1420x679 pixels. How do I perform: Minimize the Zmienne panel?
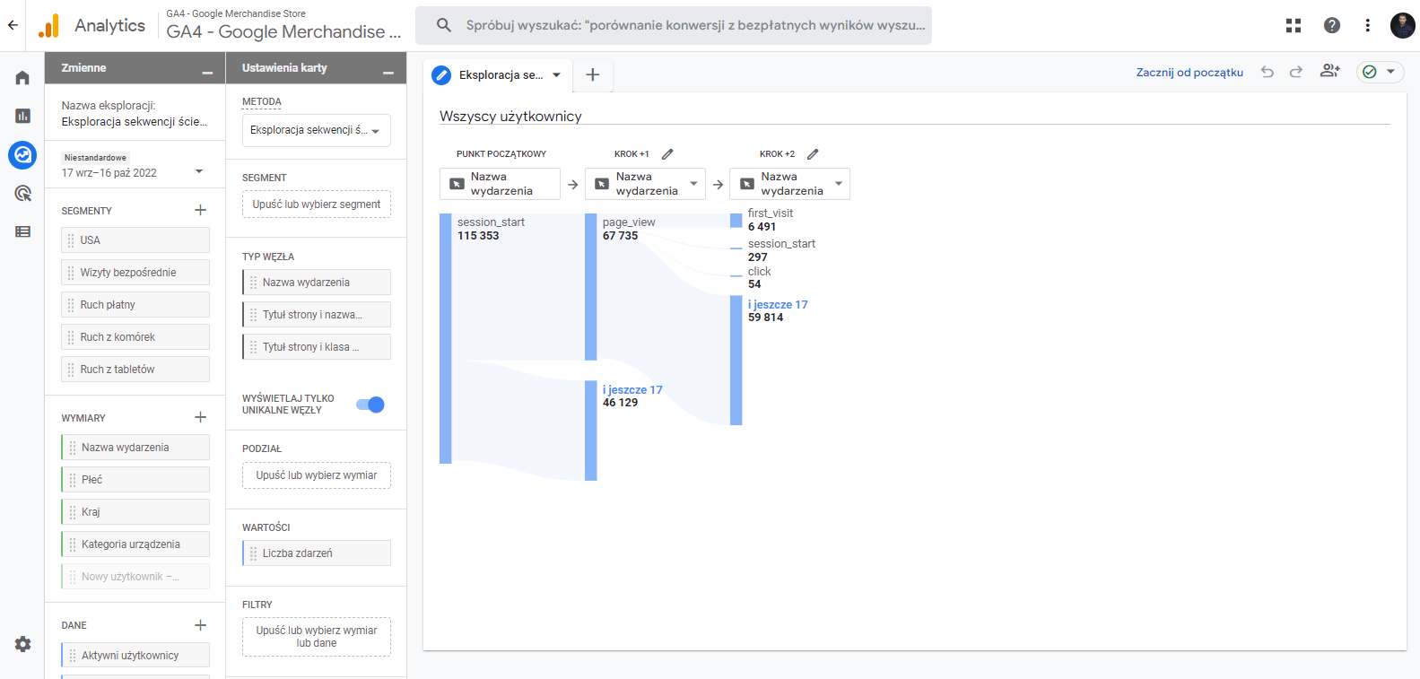pyautogui.click(x=207, y=69)
